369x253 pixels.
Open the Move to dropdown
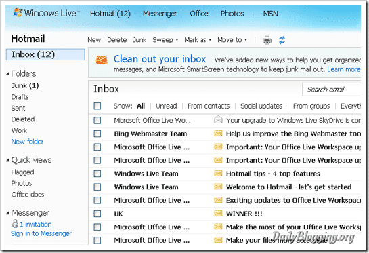pyautogui.click(x=232, y=40)
